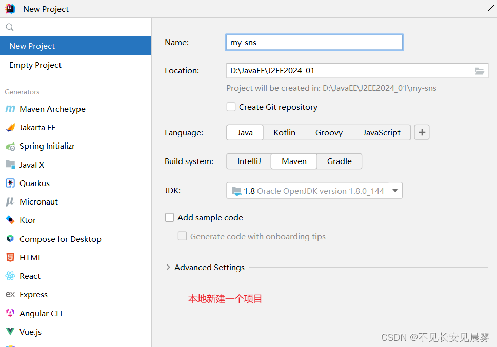Image resolution: width=497 pixels, height=347 pixels.
Task: Click the Express 'ex' icon
Action: (10, 294)
